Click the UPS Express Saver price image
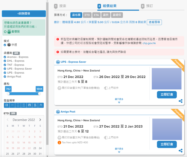187x157 pixels. point(167,79)
